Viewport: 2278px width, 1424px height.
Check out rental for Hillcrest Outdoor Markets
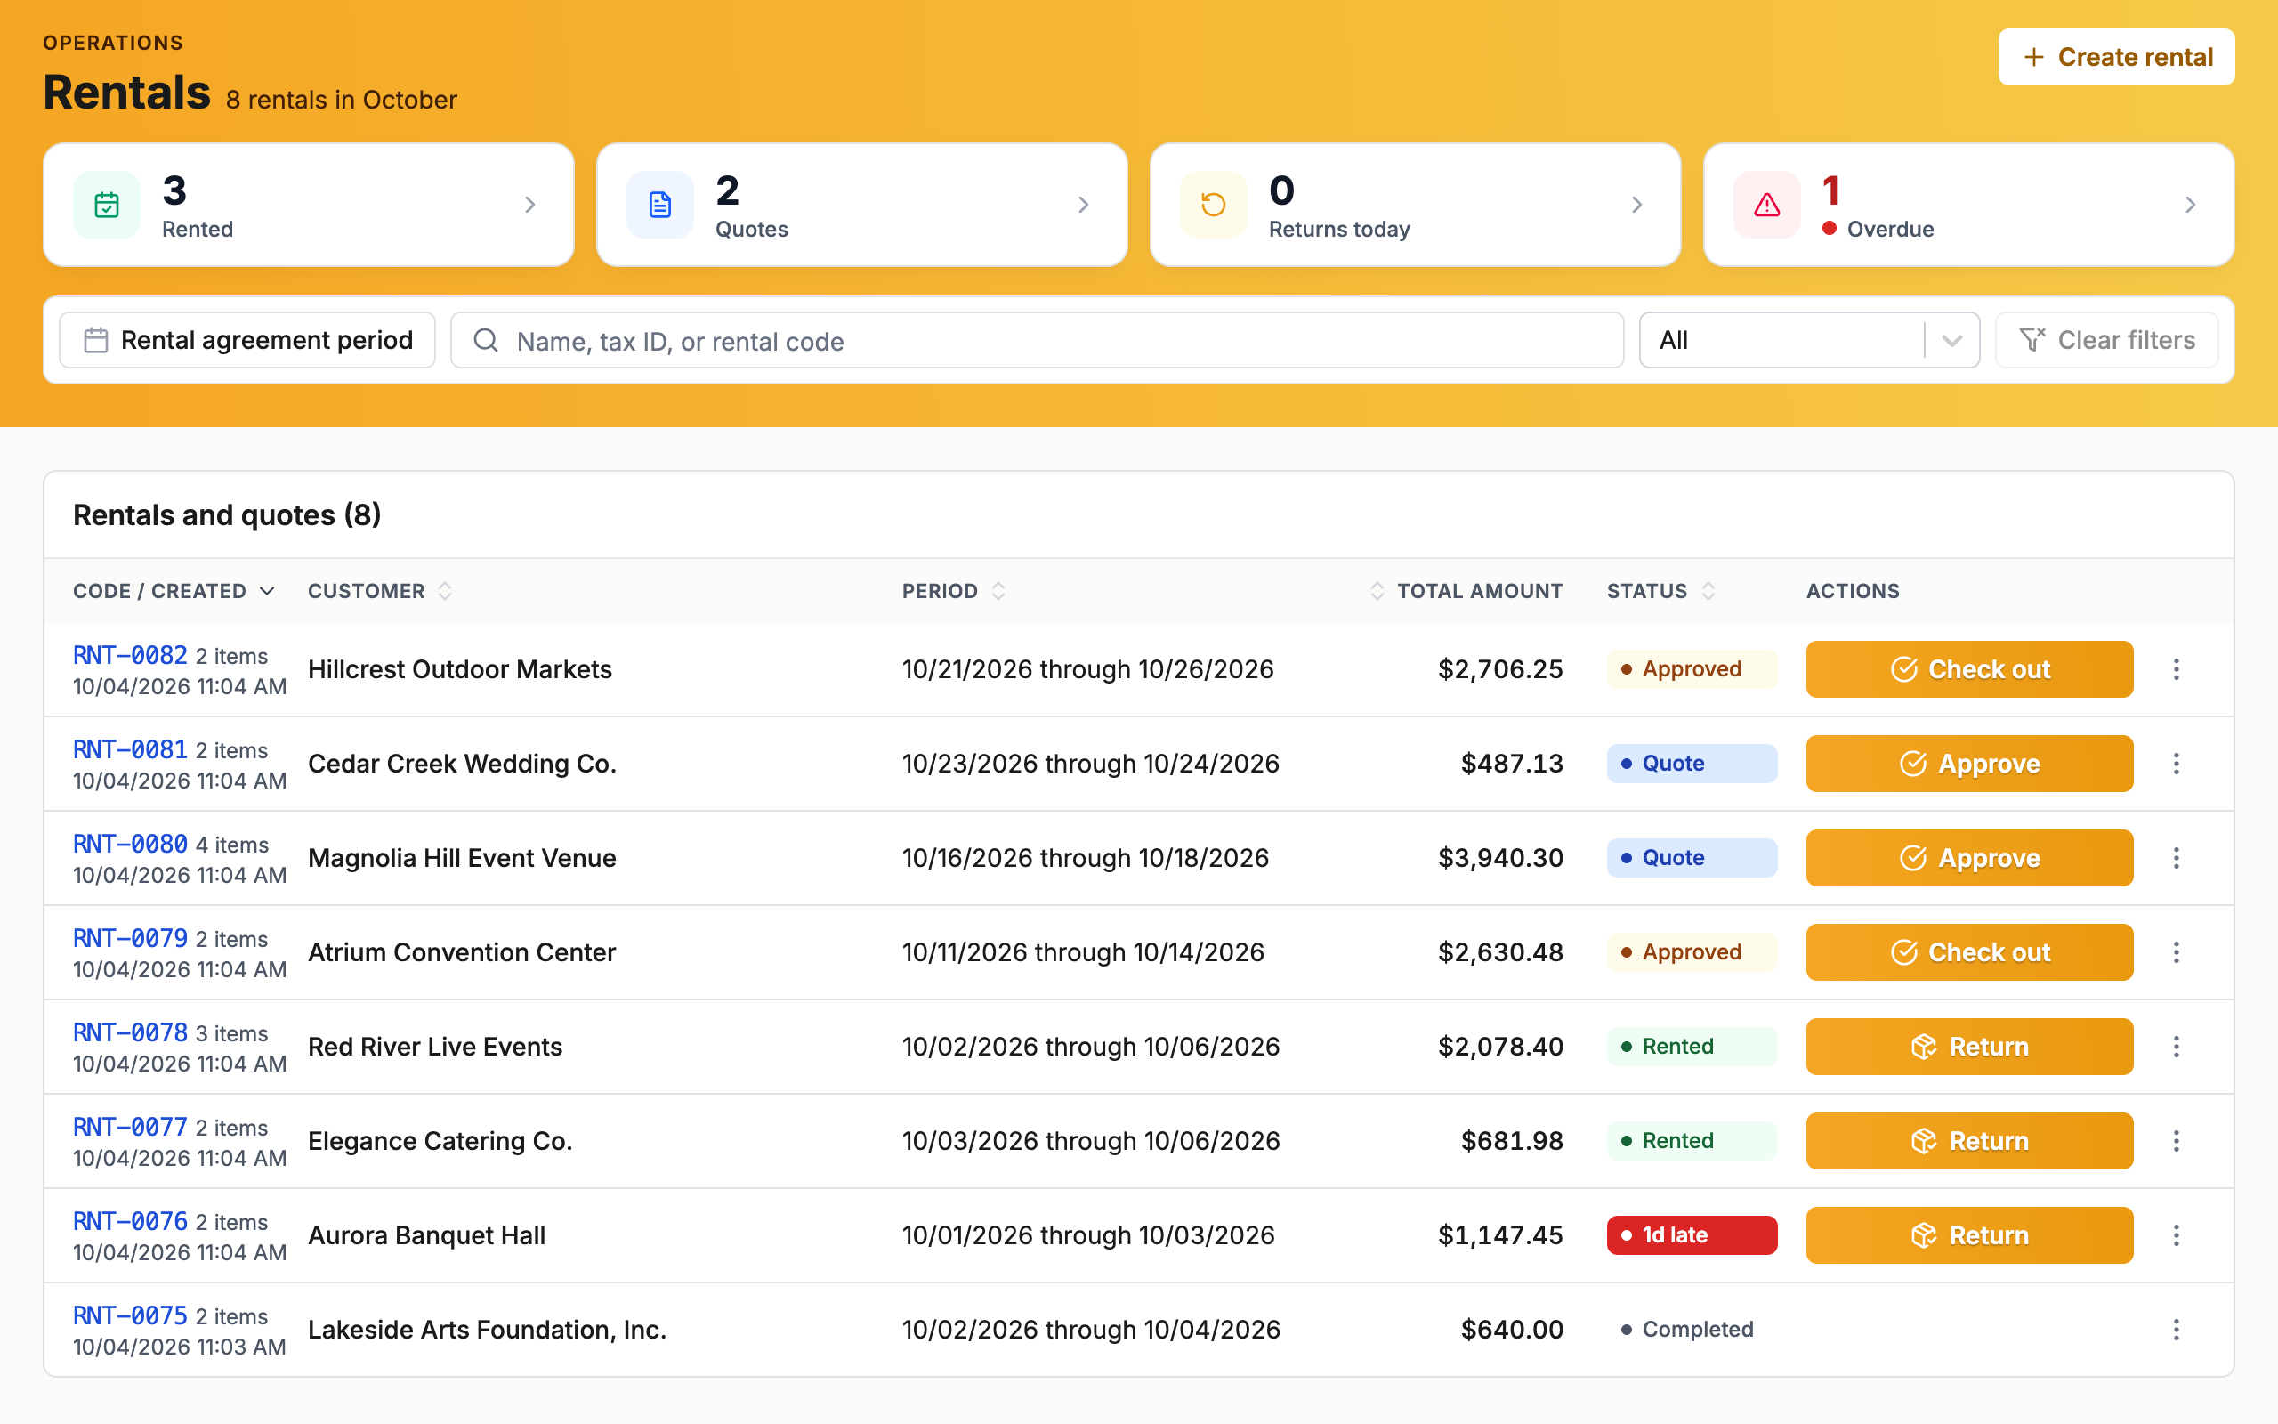[x=1969, y=669]
